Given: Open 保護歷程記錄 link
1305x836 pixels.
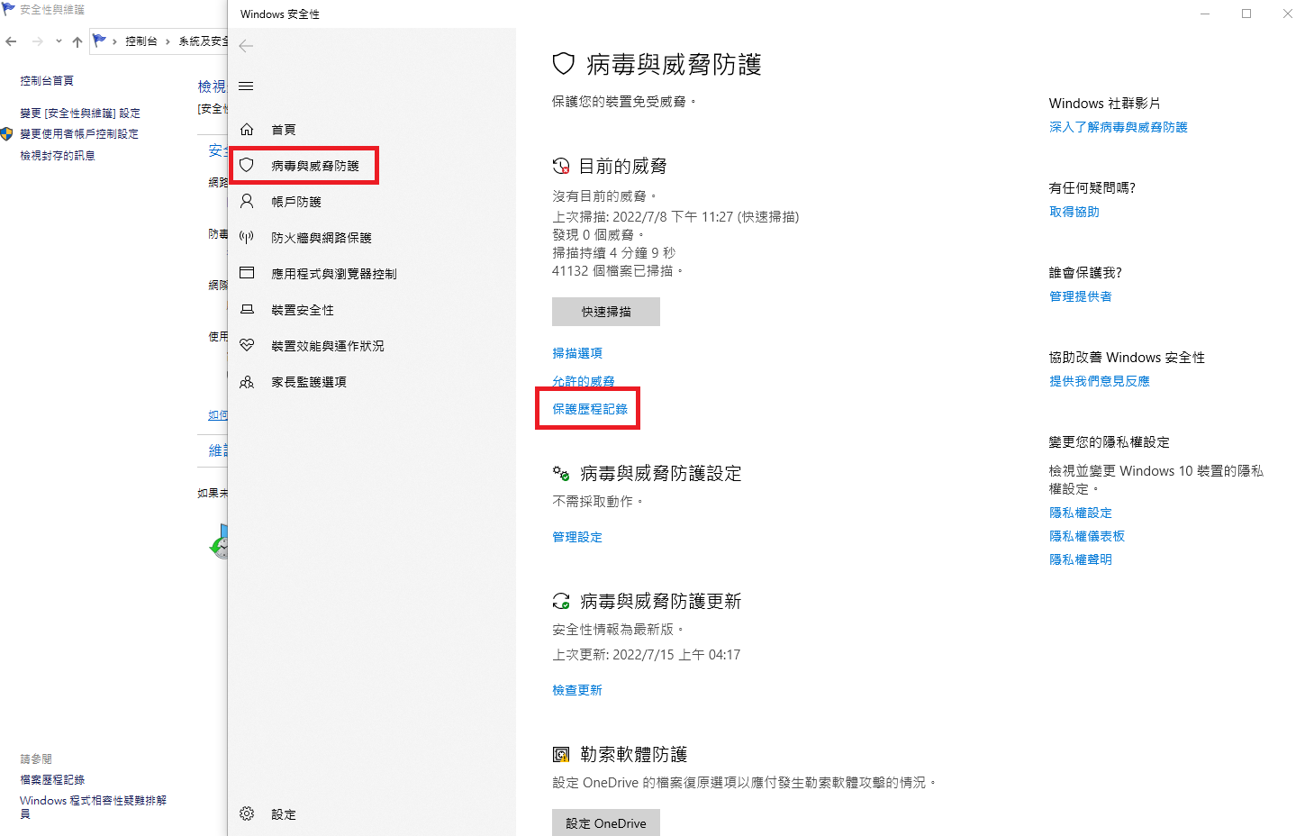Looking at the screenshot, I should [590, 409].
